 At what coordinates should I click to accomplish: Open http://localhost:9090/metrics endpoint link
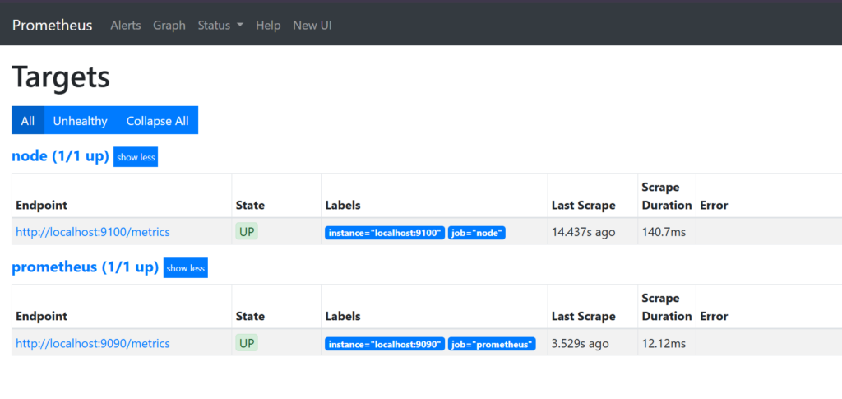tap(93, 343)
